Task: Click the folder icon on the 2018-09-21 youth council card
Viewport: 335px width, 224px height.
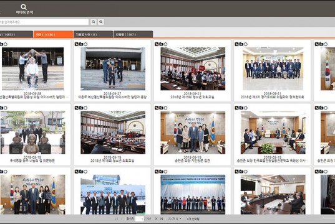Action: click(161, 44)
